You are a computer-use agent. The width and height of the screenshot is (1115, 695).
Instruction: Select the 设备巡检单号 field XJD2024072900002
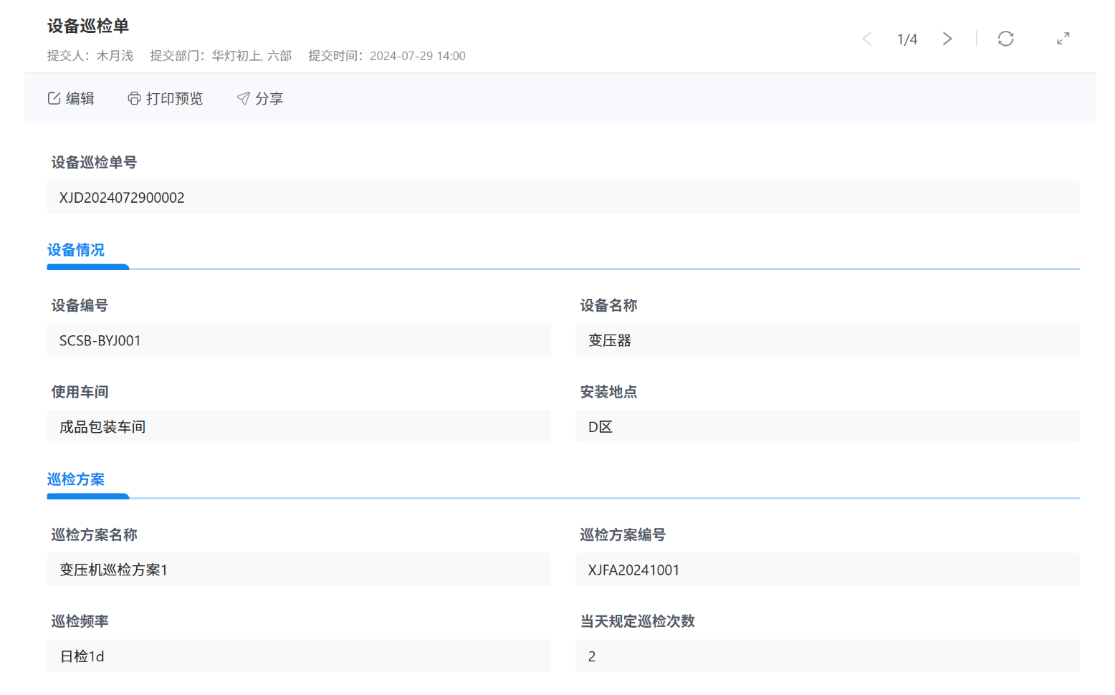563,197
